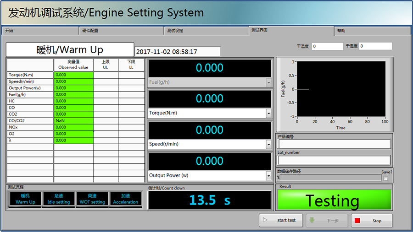Switch to the 硬件配置 tab
The image size is (413, 232).
pos(121,31)
